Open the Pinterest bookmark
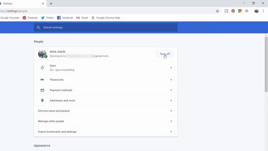 [30, 18]
